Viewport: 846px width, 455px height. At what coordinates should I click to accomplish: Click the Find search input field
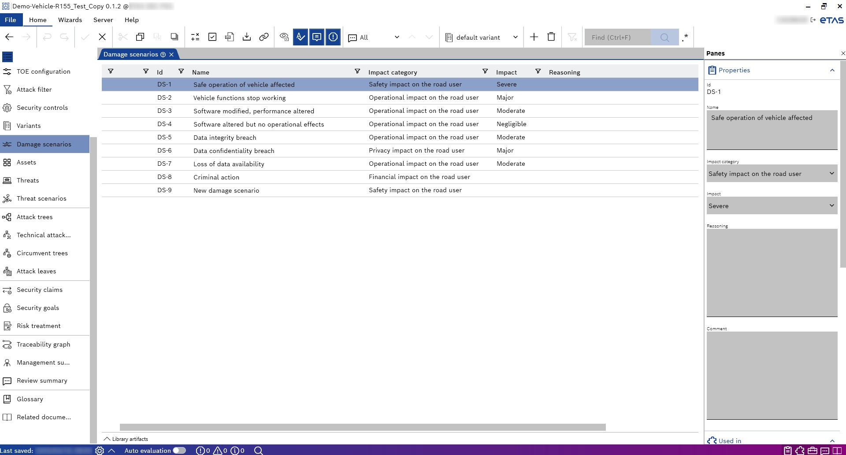pyautogui.click(x=617, y=37)
